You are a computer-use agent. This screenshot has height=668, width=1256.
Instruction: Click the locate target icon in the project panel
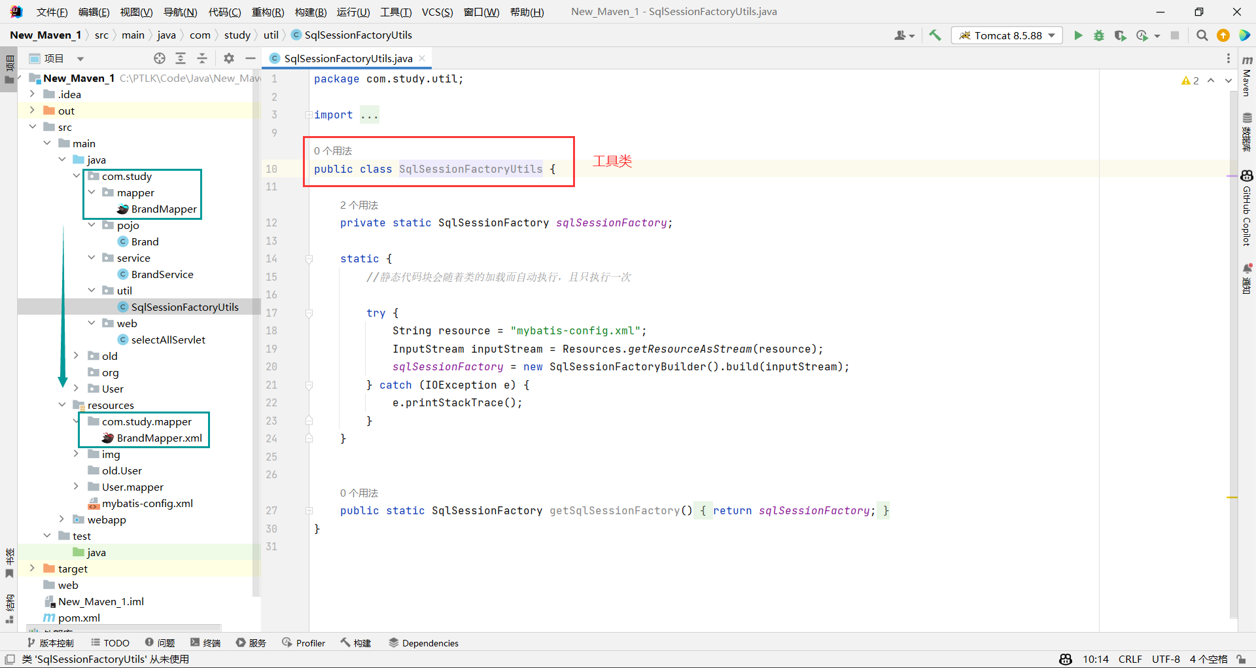(160, 58)
